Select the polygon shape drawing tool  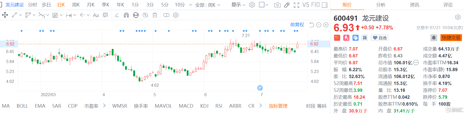click(28, 15)
